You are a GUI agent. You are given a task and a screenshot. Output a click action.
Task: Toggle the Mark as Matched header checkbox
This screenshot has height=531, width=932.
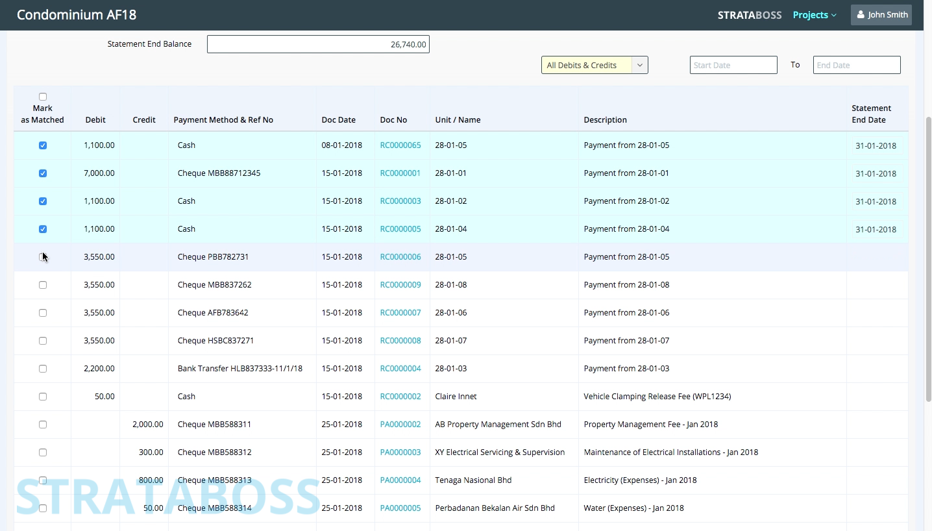click(43, 97)
